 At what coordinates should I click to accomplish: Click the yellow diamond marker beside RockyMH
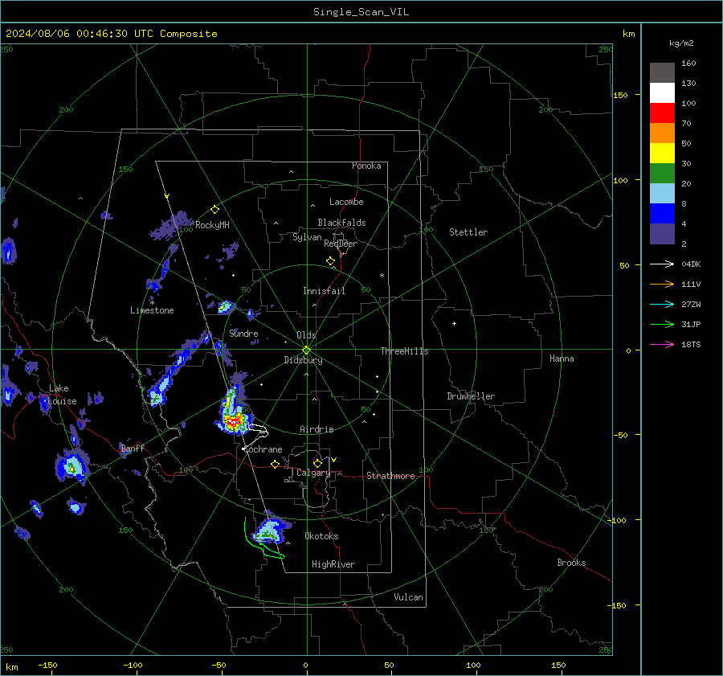(214, 210)
